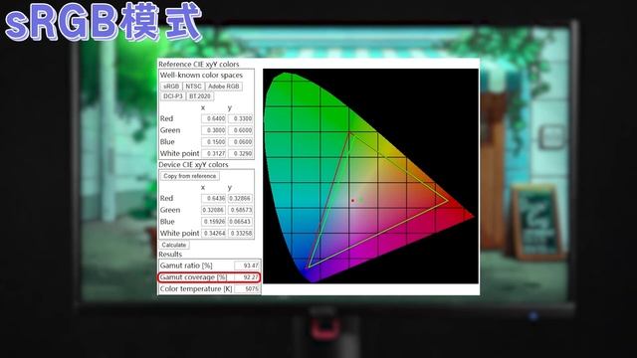Pick the DCI-P3 color space button
637x358 pixels.
click(x=172, y=96)
